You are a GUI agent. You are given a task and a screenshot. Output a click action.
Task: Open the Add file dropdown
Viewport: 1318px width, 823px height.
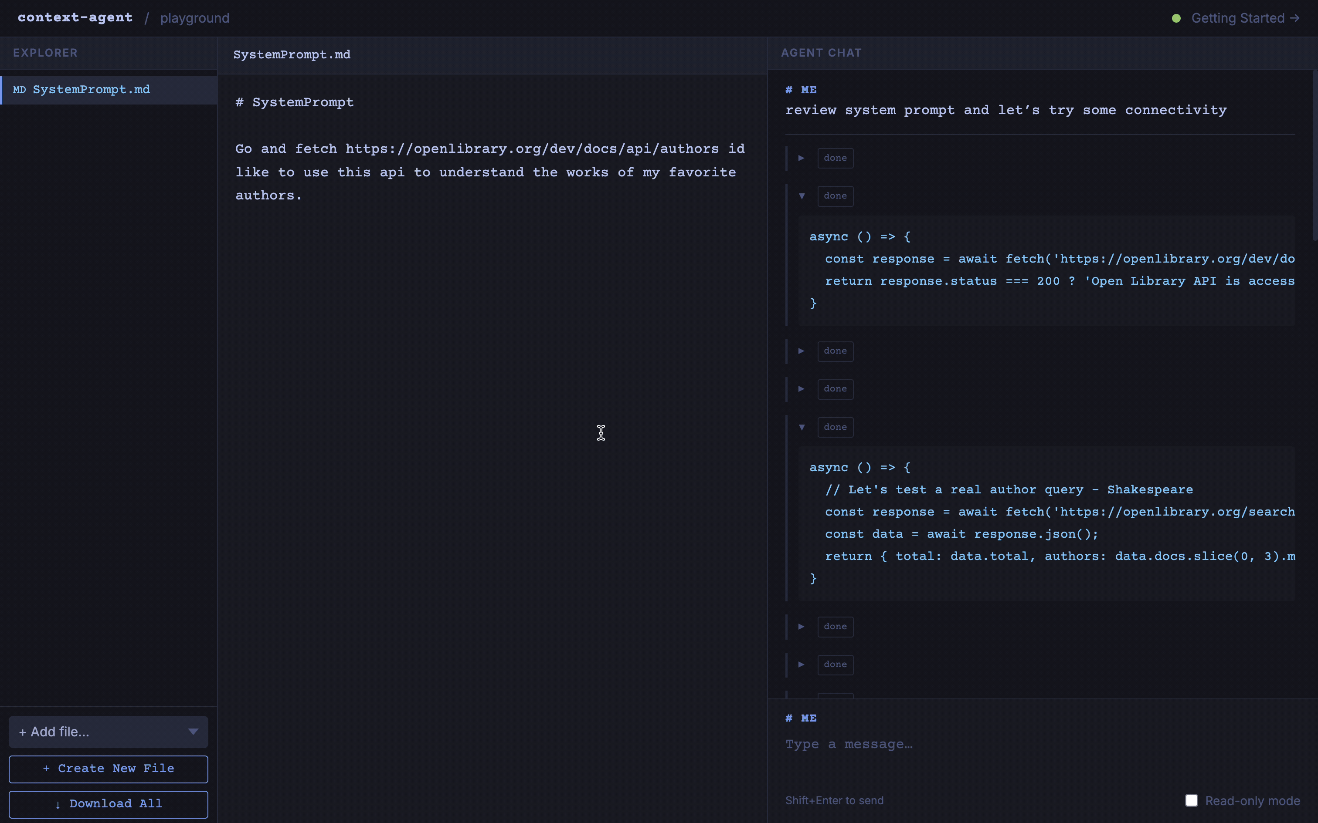(x=109, y=732)
